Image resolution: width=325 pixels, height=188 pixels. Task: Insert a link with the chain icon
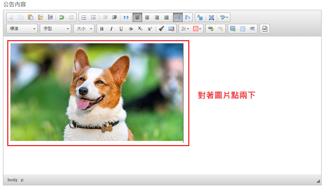(x=210, y=29)
